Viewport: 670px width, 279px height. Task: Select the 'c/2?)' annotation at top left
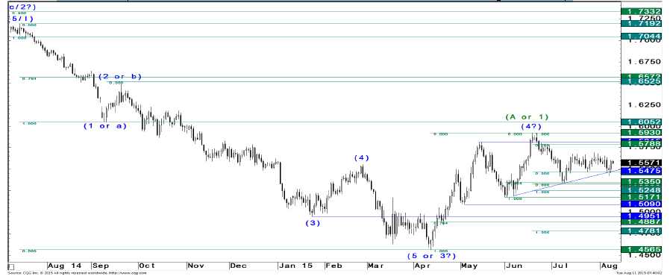point(22,7)
